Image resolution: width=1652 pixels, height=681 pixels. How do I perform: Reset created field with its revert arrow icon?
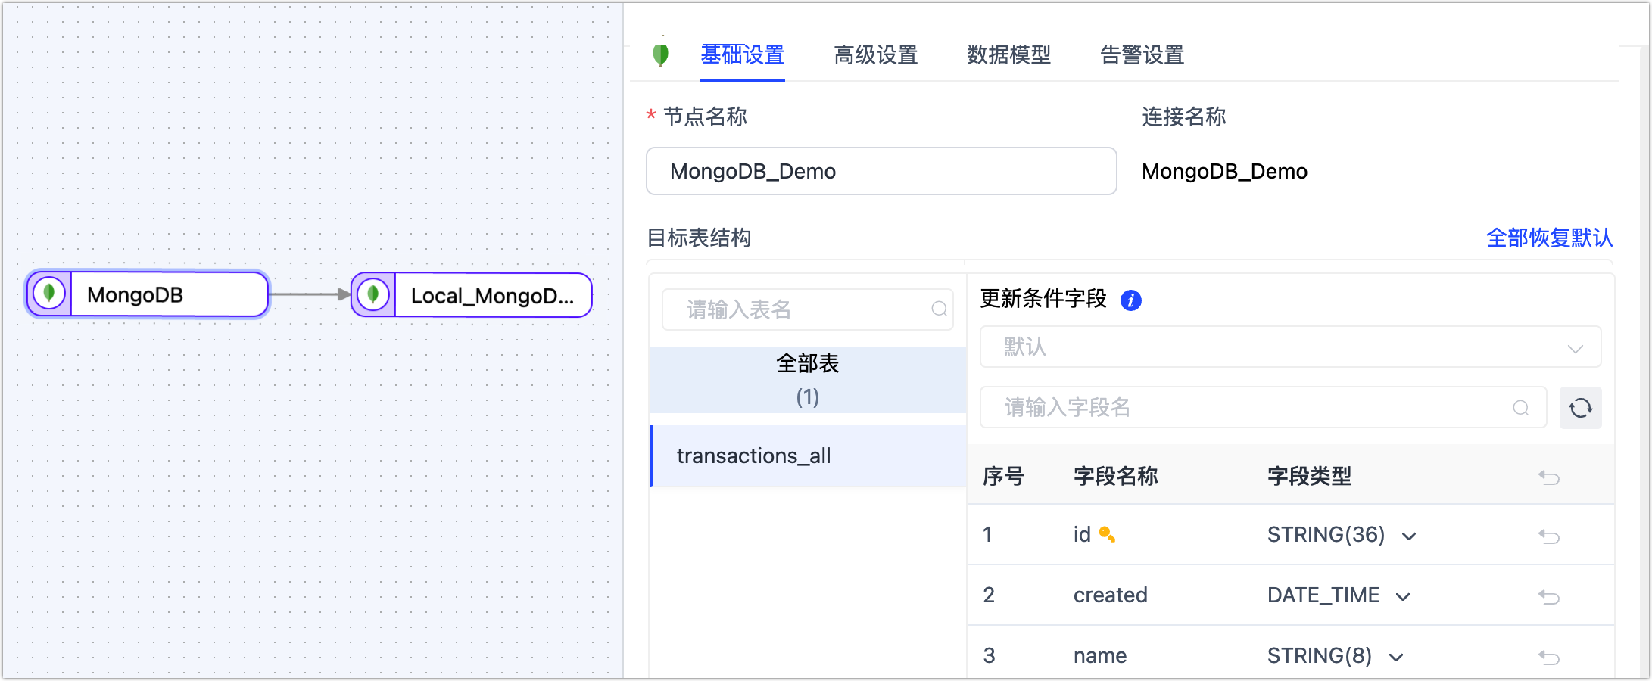1550,595
